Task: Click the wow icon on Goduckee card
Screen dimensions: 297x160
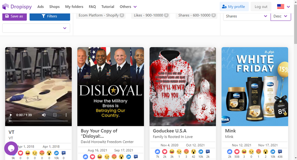Action: (193, 152)
